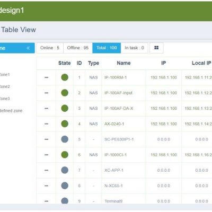Open device name link IP-100AF-DA-X
212x212 pixels.
click(x=119, y=109)
